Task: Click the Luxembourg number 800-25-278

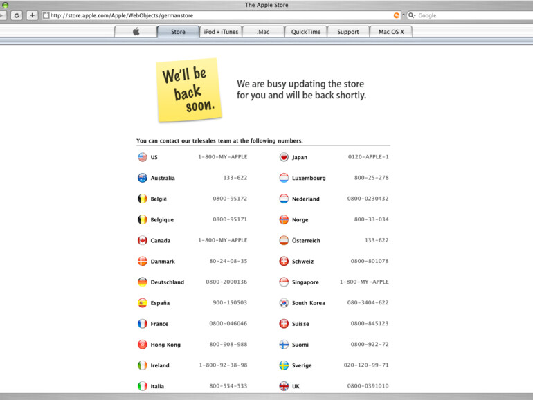Action: click(x=371, y=178)
